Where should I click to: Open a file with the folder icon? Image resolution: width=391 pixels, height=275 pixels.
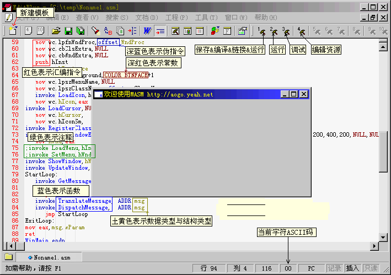[x=56, y=31]
